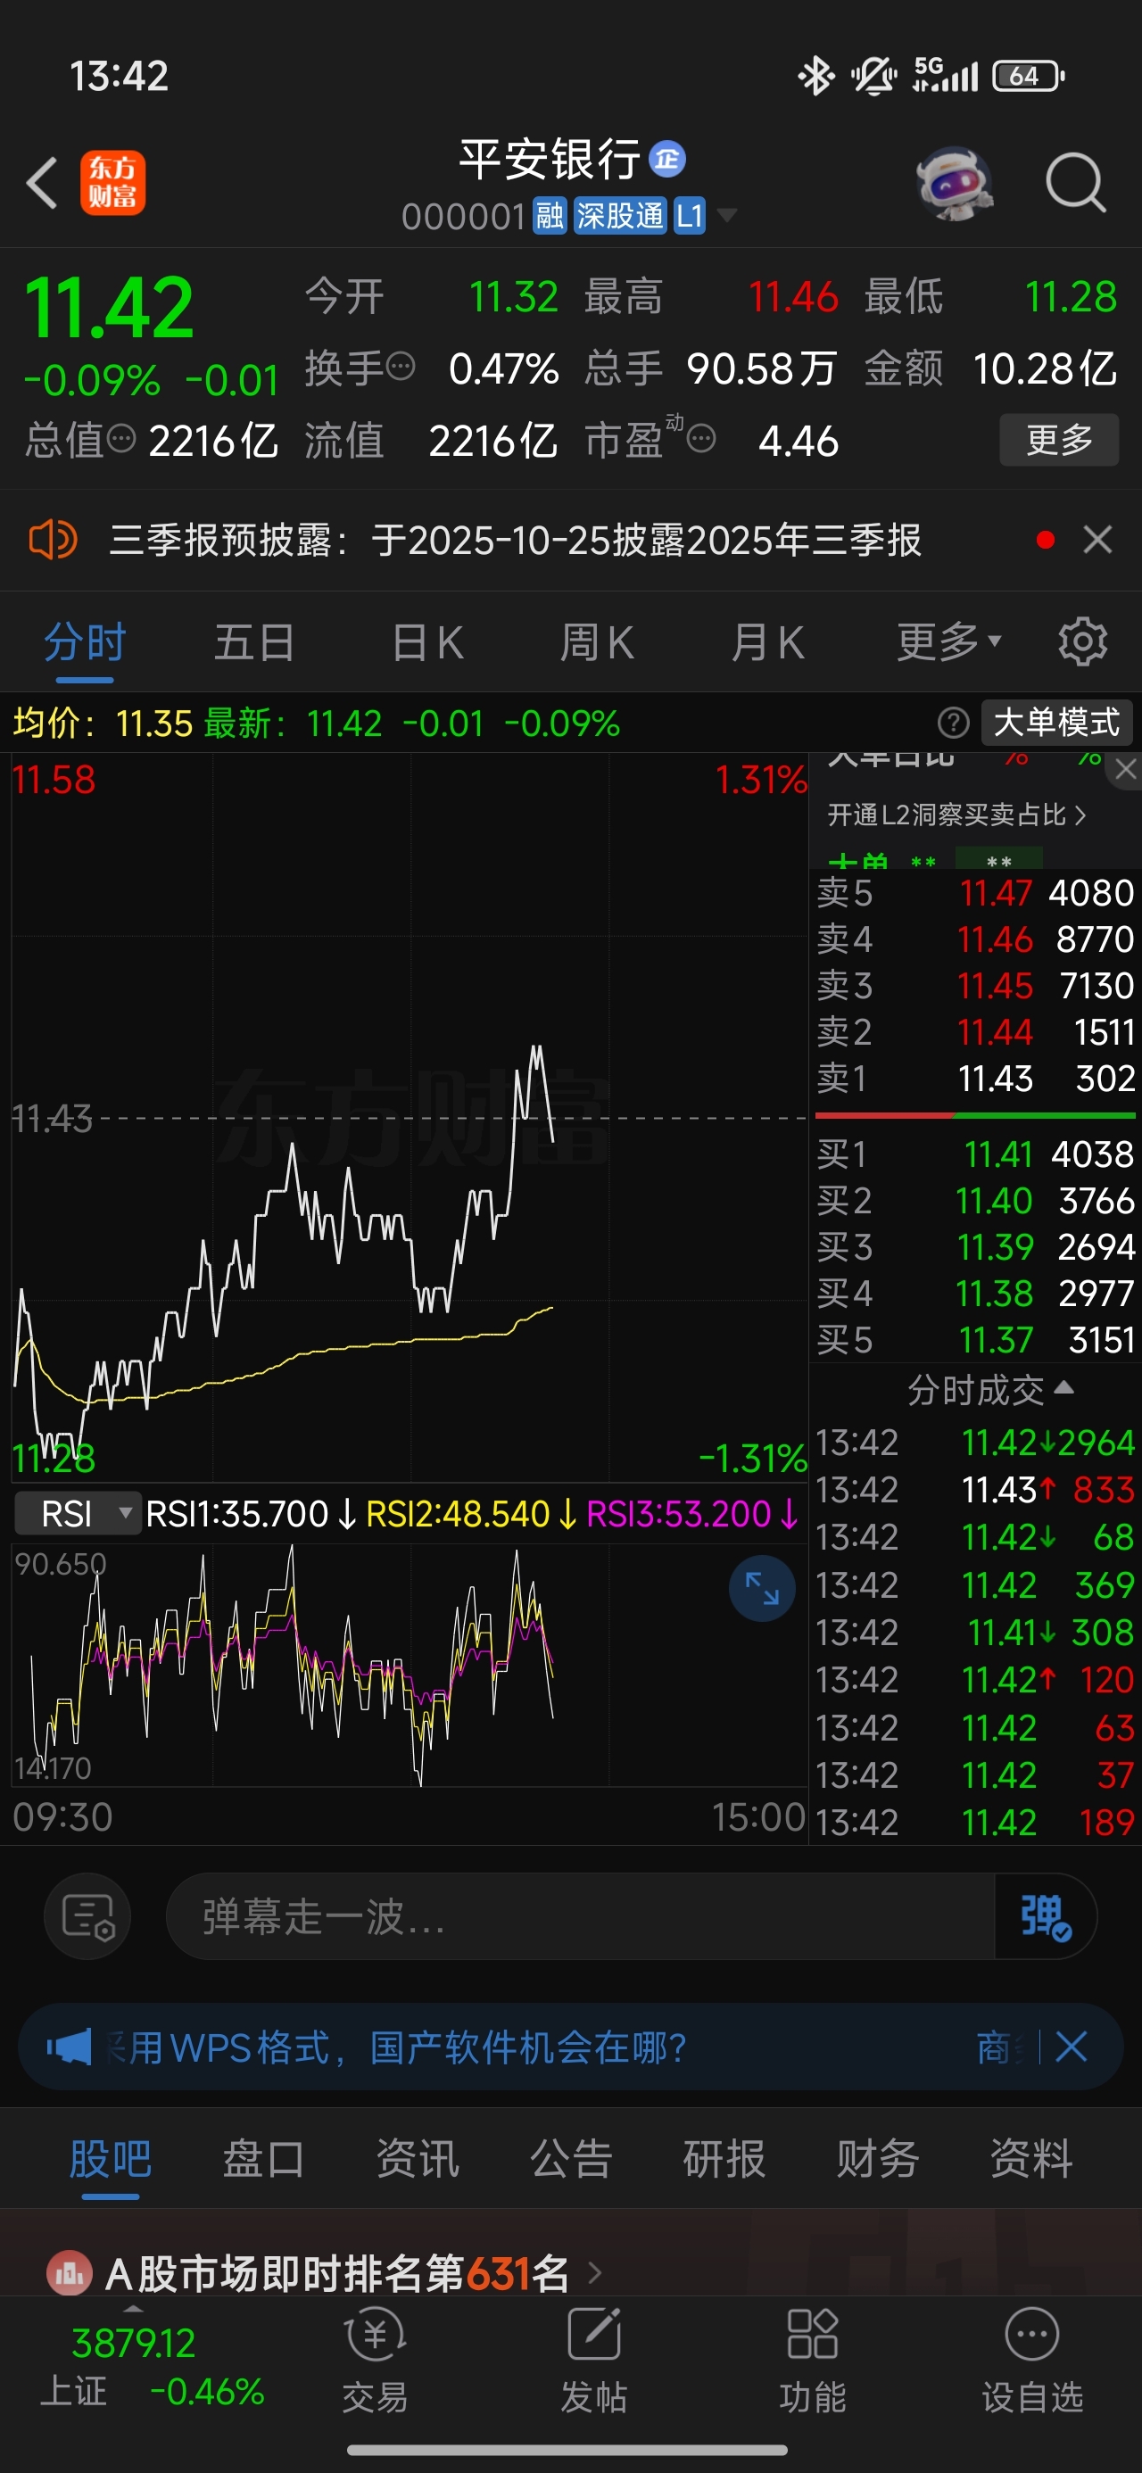Expand the stock code dropdown arrow
This screenshot has height=2473, width=1142.
[727, 215]
